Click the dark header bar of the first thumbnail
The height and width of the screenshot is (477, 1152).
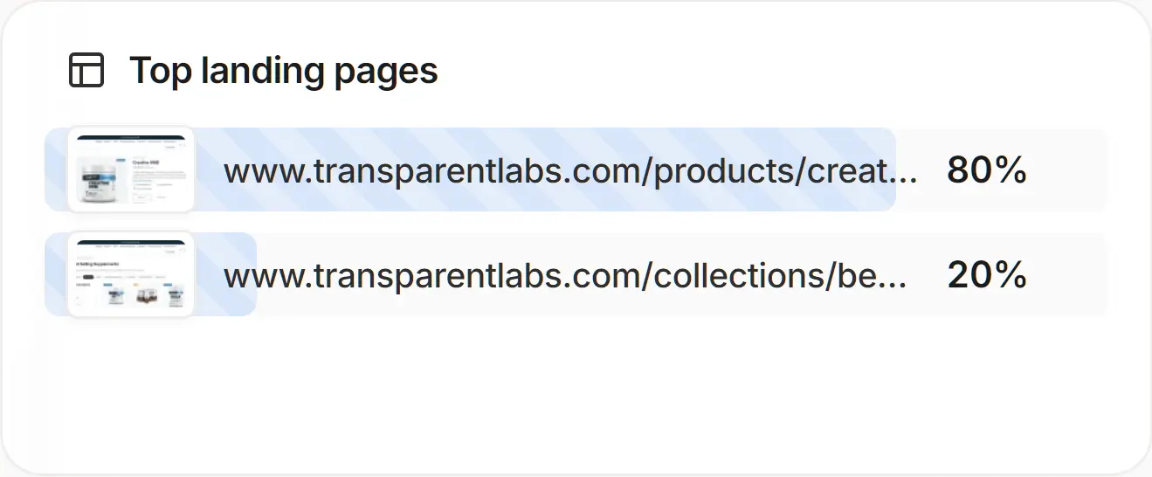tap(131, 137)
